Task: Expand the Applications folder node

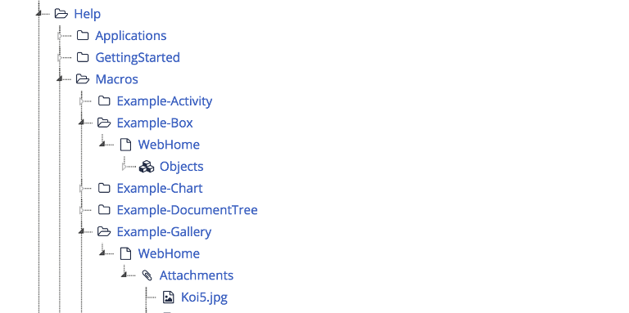Action: (60, 36)
